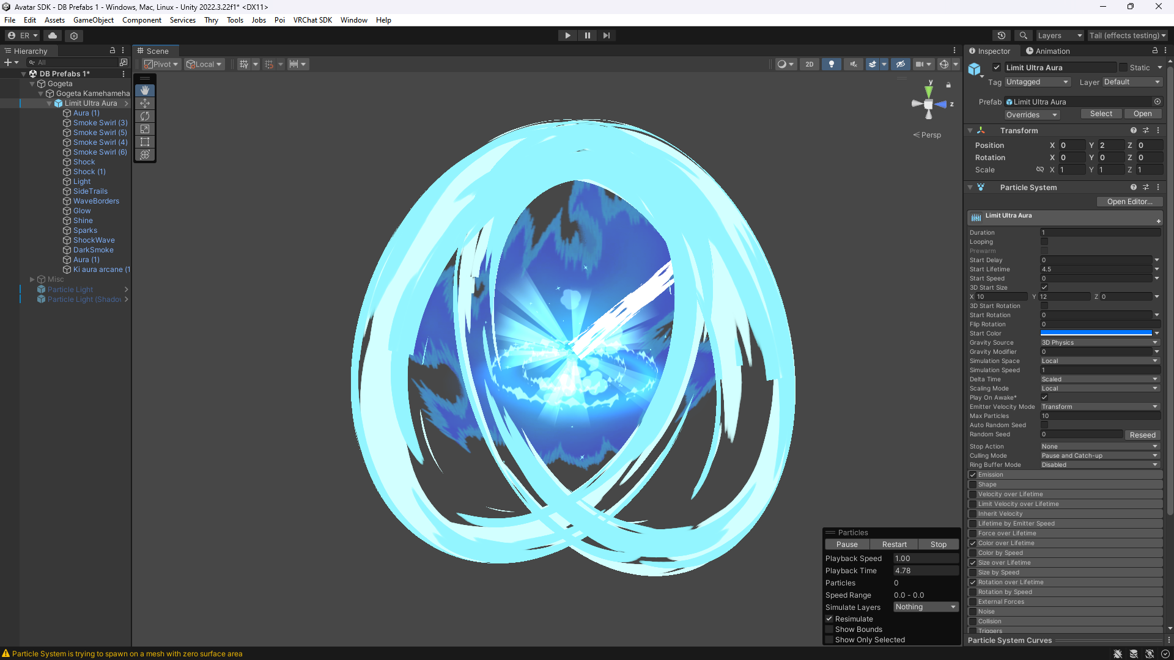Select the Hand tool in scene toolbar
Image resolution: width=1174 pixels, height=660 pixels.
145,90
